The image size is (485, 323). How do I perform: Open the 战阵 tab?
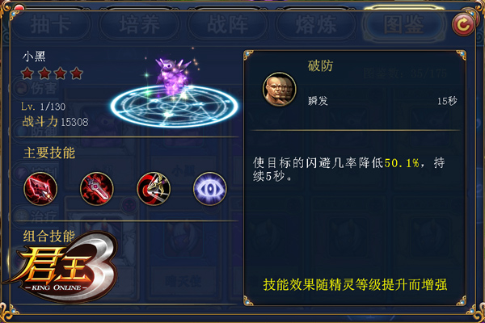pyautogui.click(x=228, y=25)
